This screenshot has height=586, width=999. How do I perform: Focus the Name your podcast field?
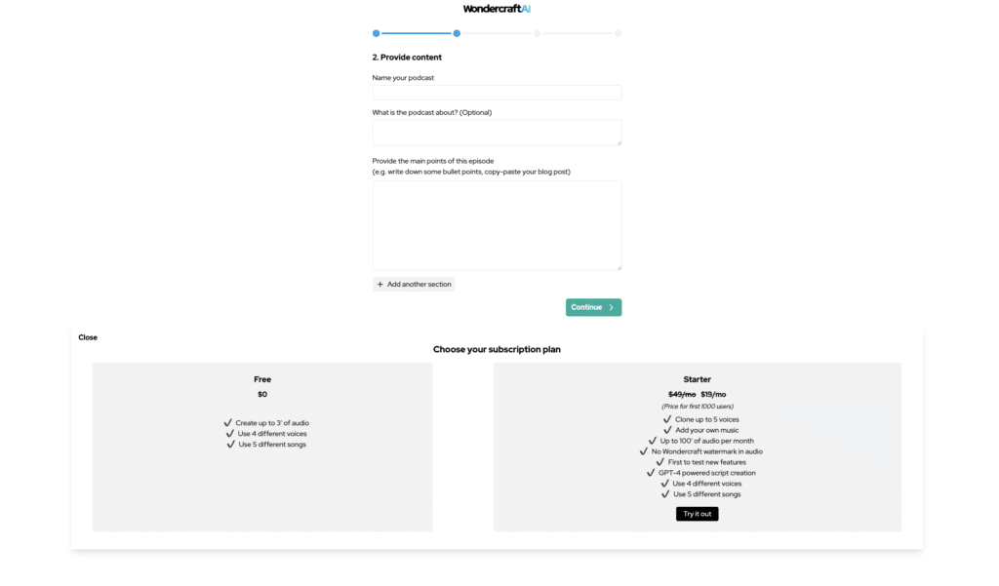pyautogui.click(x=497, y=93)
